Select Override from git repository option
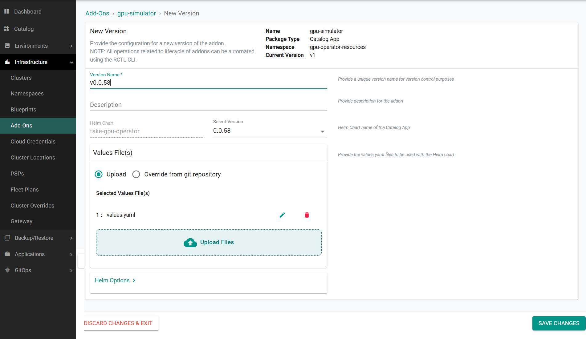The width and height of the screenshot is (586, 339). 136,174
